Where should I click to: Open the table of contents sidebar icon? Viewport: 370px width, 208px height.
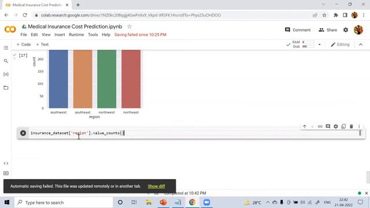[x=6, y=48]
